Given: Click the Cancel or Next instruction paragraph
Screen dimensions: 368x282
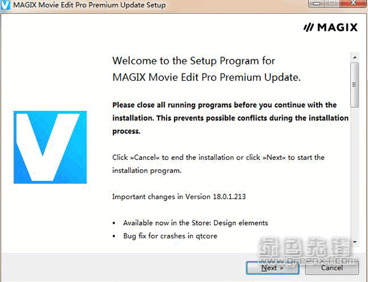Looking at the screenshot, I should coord(218,164).
